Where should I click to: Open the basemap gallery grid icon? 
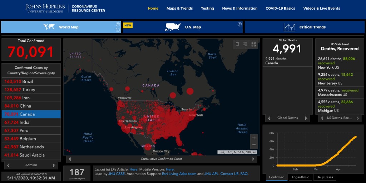click(x=253, y=44)
